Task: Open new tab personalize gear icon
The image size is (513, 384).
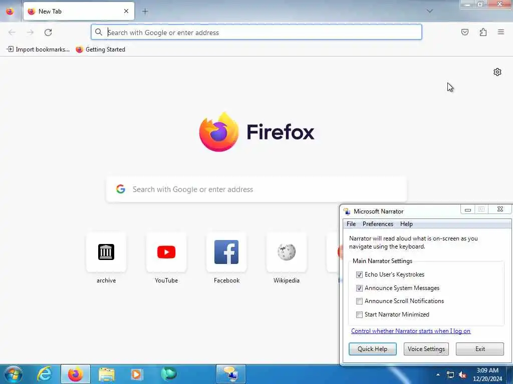Action: click(x=497, y=72)
